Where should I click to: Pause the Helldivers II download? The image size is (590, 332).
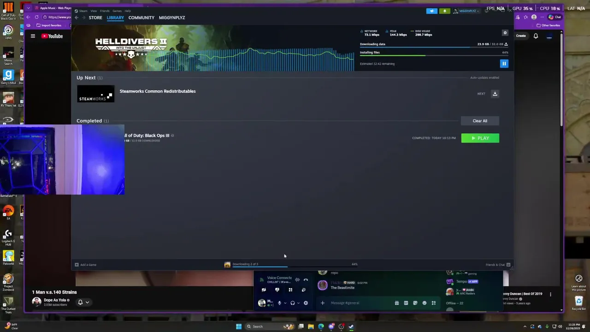(x=504, y=64)
